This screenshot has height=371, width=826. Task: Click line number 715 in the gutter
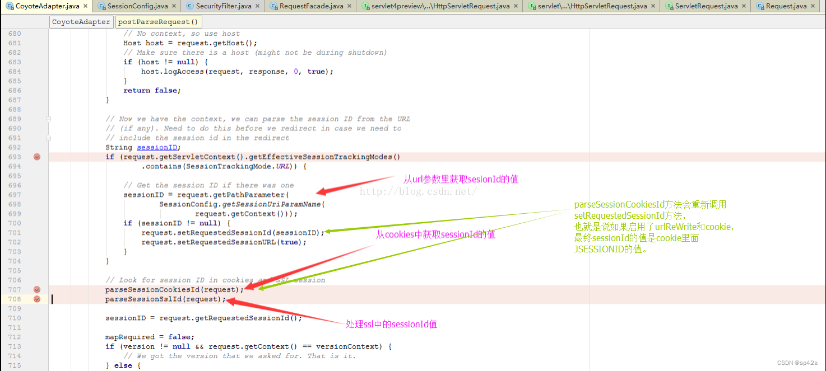point(15,365)
